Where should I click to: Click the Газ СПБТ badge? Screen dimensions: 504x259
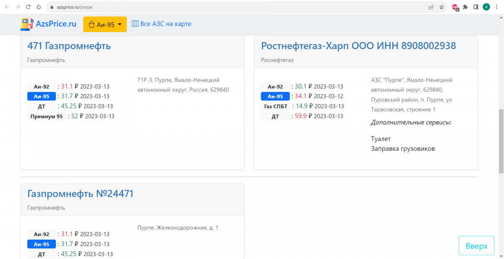click(276, 106)
